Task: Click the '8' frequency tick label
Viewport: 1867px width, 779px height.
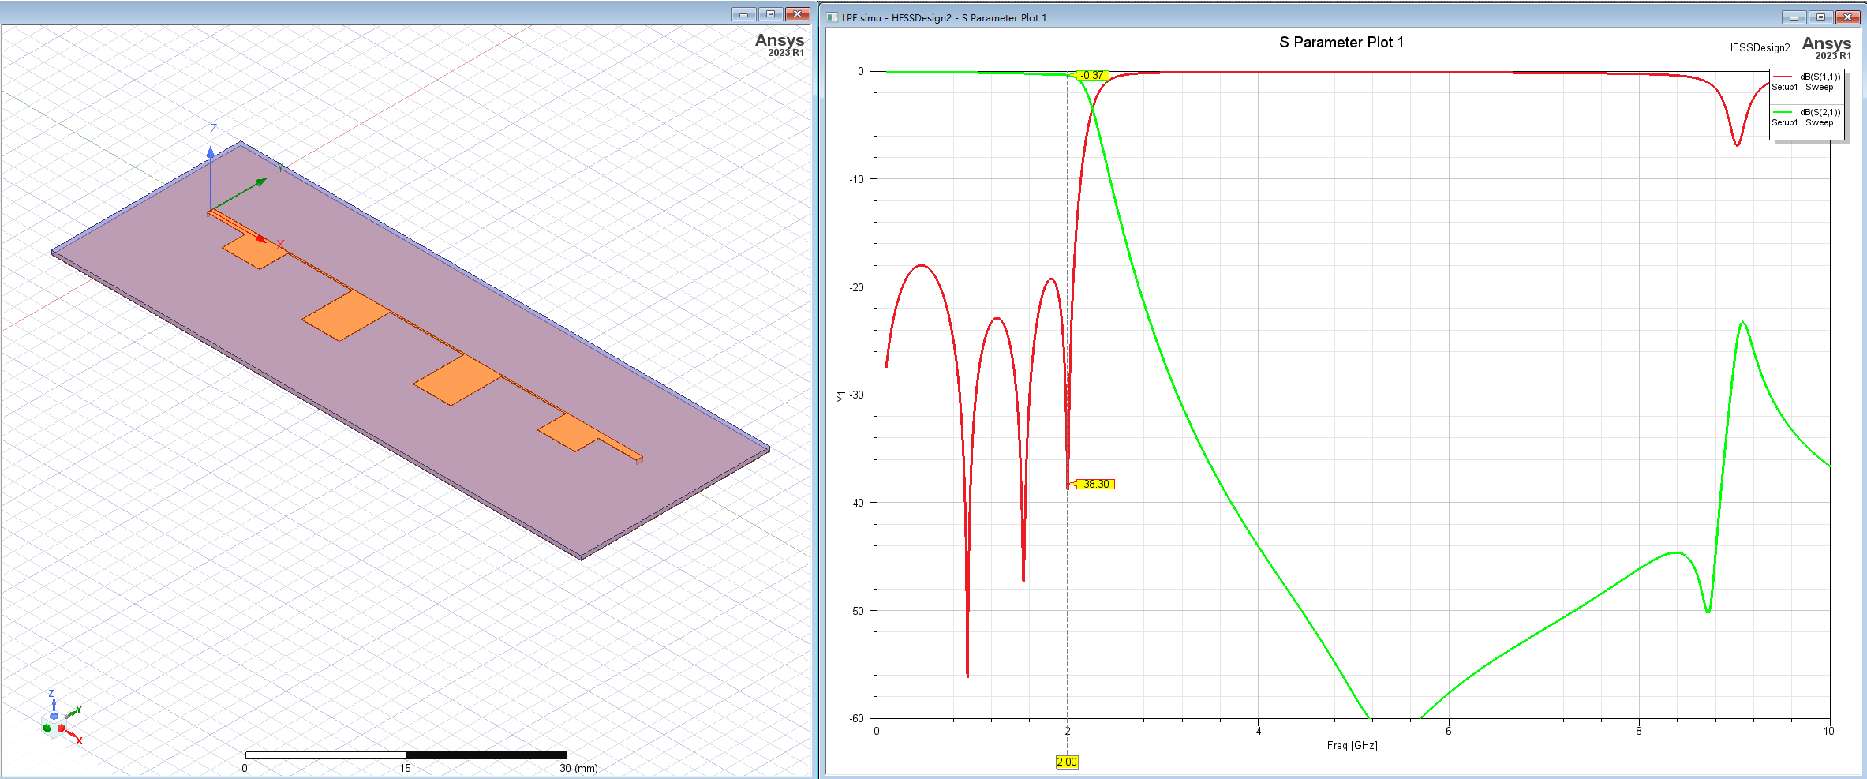Action: 1639,731
